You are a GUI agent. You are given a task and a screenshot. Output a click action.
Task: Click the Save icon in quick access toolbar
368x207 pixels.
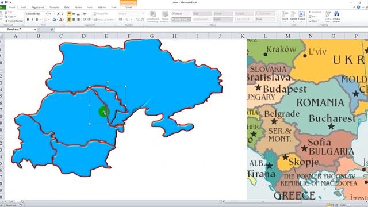pyautogui.click(x=2, y=2)
